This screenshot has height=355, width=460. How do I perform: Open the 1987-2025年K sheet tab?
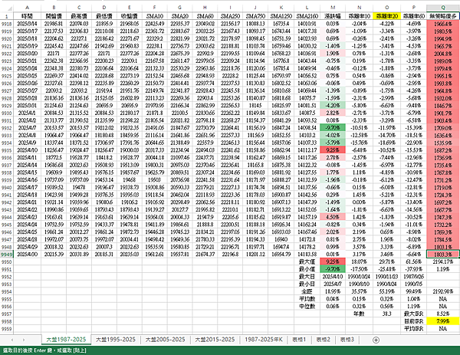[x=264, y=340]
